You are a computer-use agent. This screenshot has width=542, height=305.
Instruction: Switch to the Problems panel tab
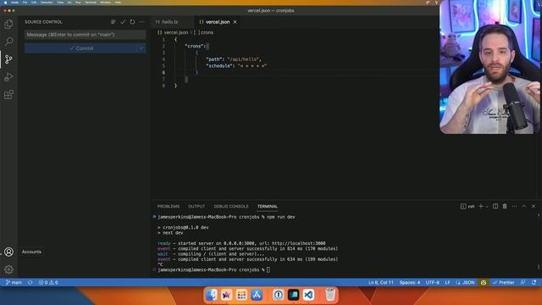169,206
